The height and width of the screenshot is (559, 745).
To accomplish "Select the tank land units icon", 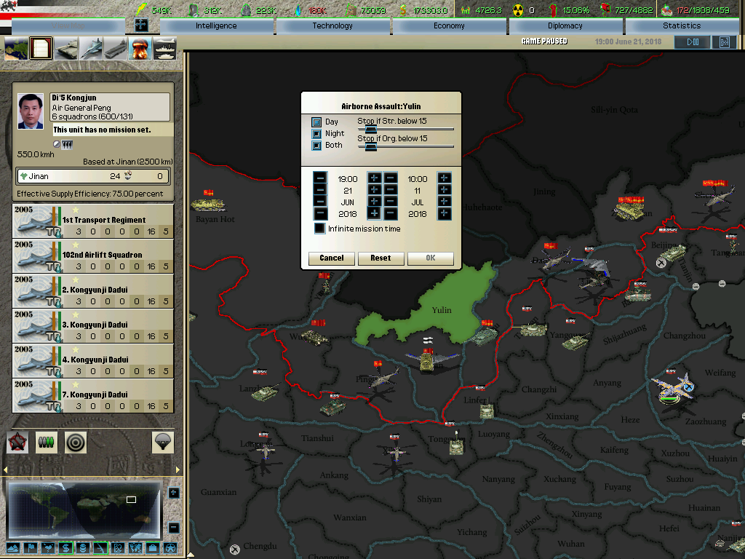I will (x=66, y=48).
